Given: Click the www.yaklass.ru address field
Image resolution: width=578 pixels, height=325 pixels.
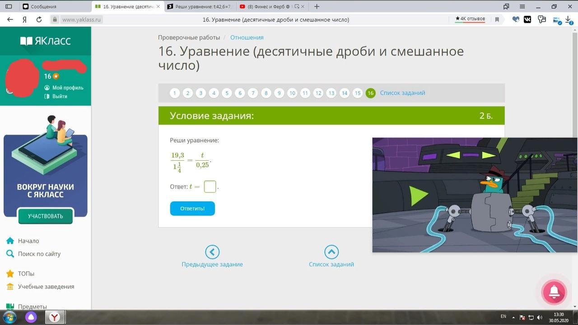Looking at the screenshot, I should (x=82, y=19).
